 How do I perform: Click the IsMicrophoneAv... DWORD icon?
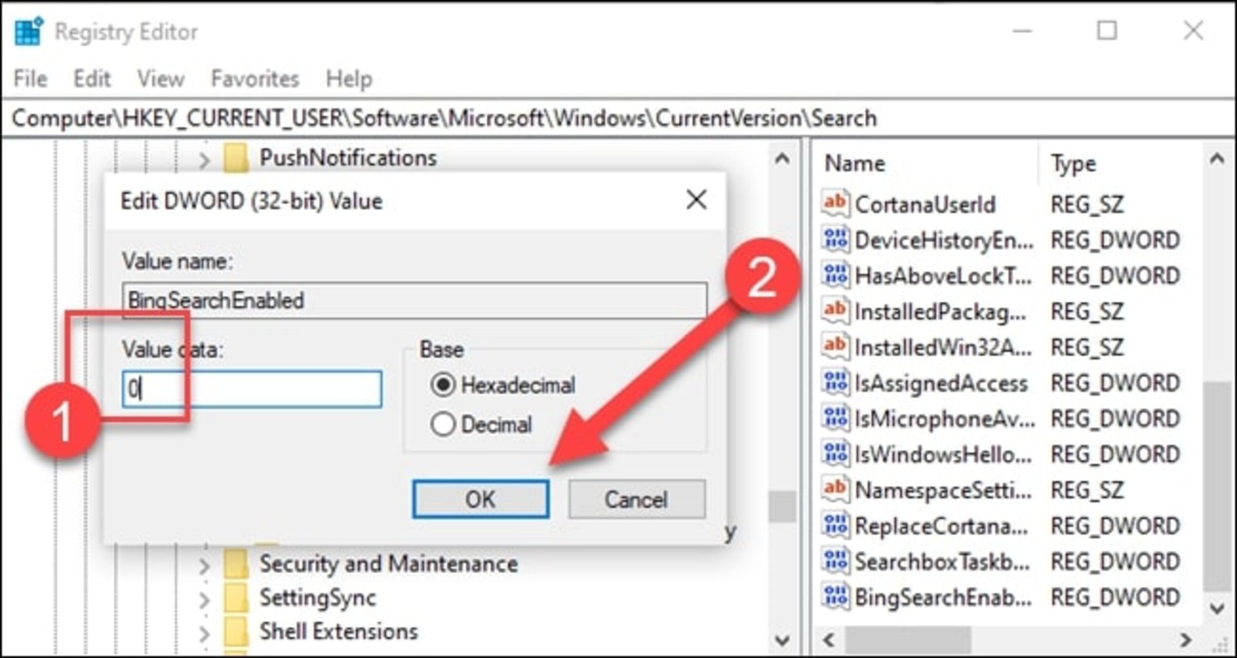click(x=836, y=418)
